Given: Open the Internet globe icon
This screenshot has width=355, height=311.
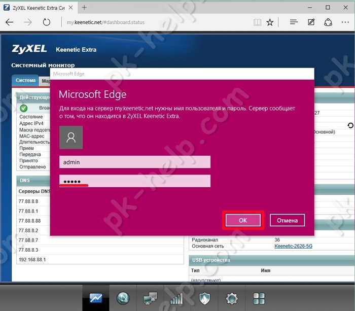Looking at the screenshot, I should coord(123,298).
